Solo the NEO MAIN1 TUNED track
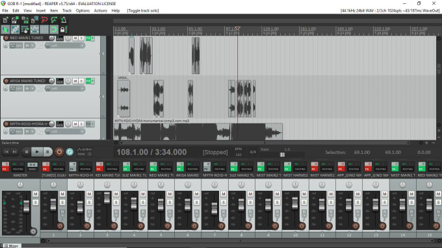The image size is (442, 248). click(81, 38)
